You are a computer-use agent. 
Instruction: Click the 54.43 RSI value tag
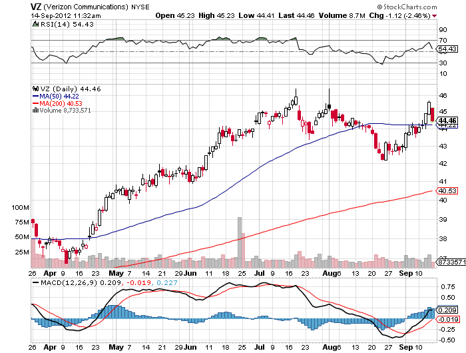click(x=447, y=49)
